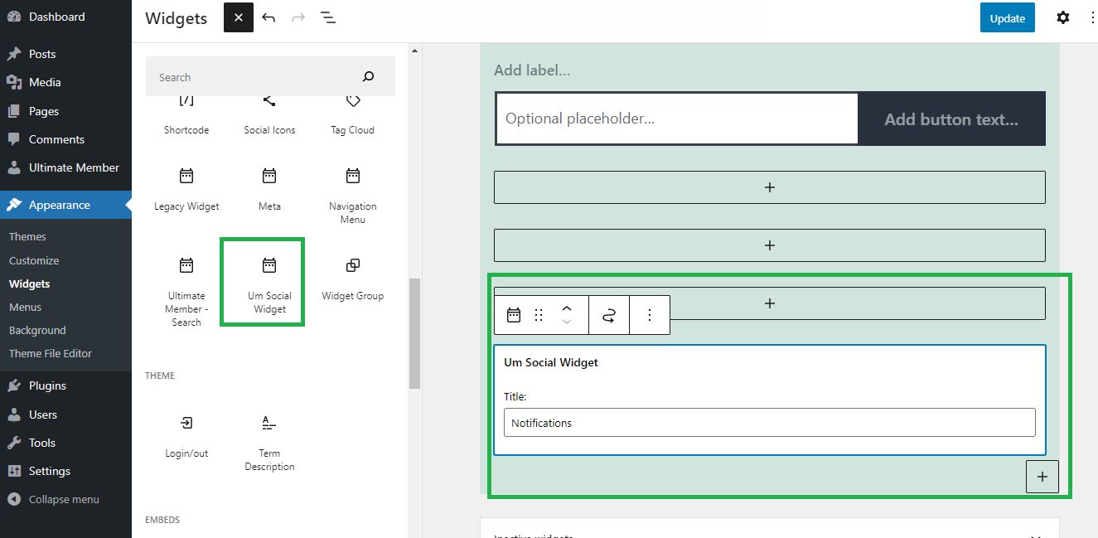1098x538 pixels.
Task: Click the Update button
Action: 1008,17
